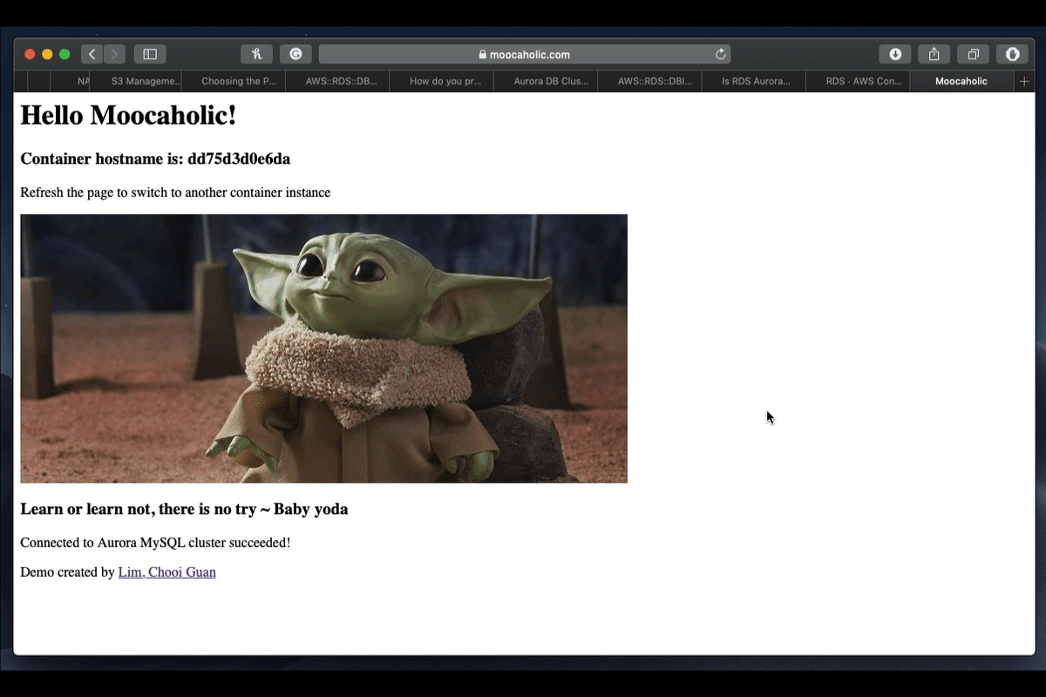This screenshot has height=697, width=1046.
Task: Click the Connected to Aurora MySQL message
Action: [155, 543]
